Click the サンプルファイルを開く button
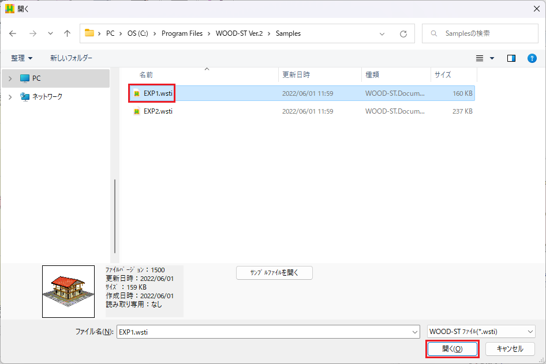This screenshot has width=546, height=364. click(274, 273)
